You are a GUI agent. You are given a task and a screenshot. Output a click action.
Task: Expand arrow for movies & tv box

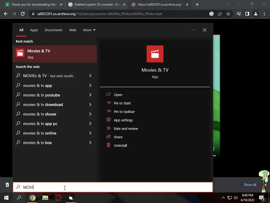pyautogui.click(x=90, y=142)
